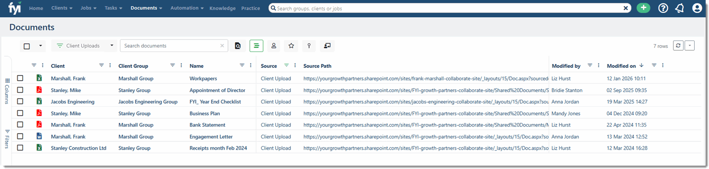
Task: Select the FYI_ Year End Checklist checkbox
Action: 20,101
